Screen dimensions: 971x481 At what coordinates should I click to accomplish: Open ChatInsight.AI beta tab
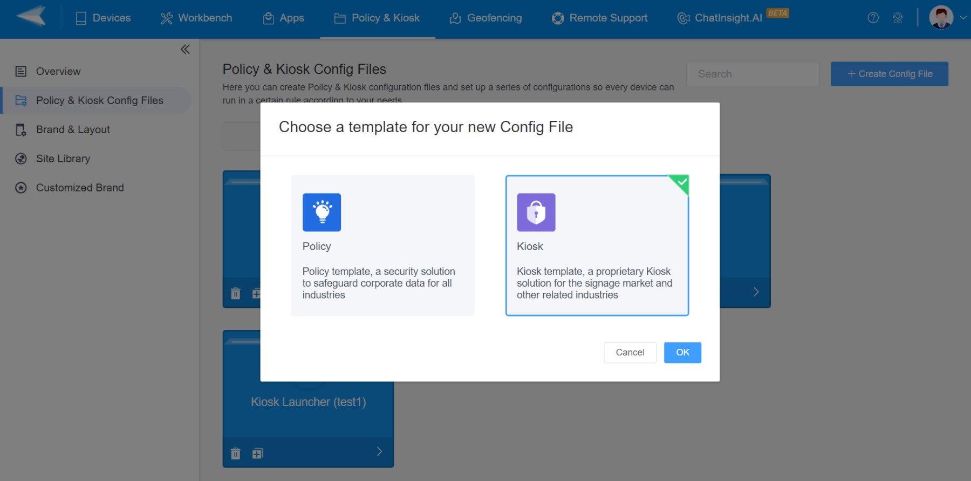coord(733,18)
